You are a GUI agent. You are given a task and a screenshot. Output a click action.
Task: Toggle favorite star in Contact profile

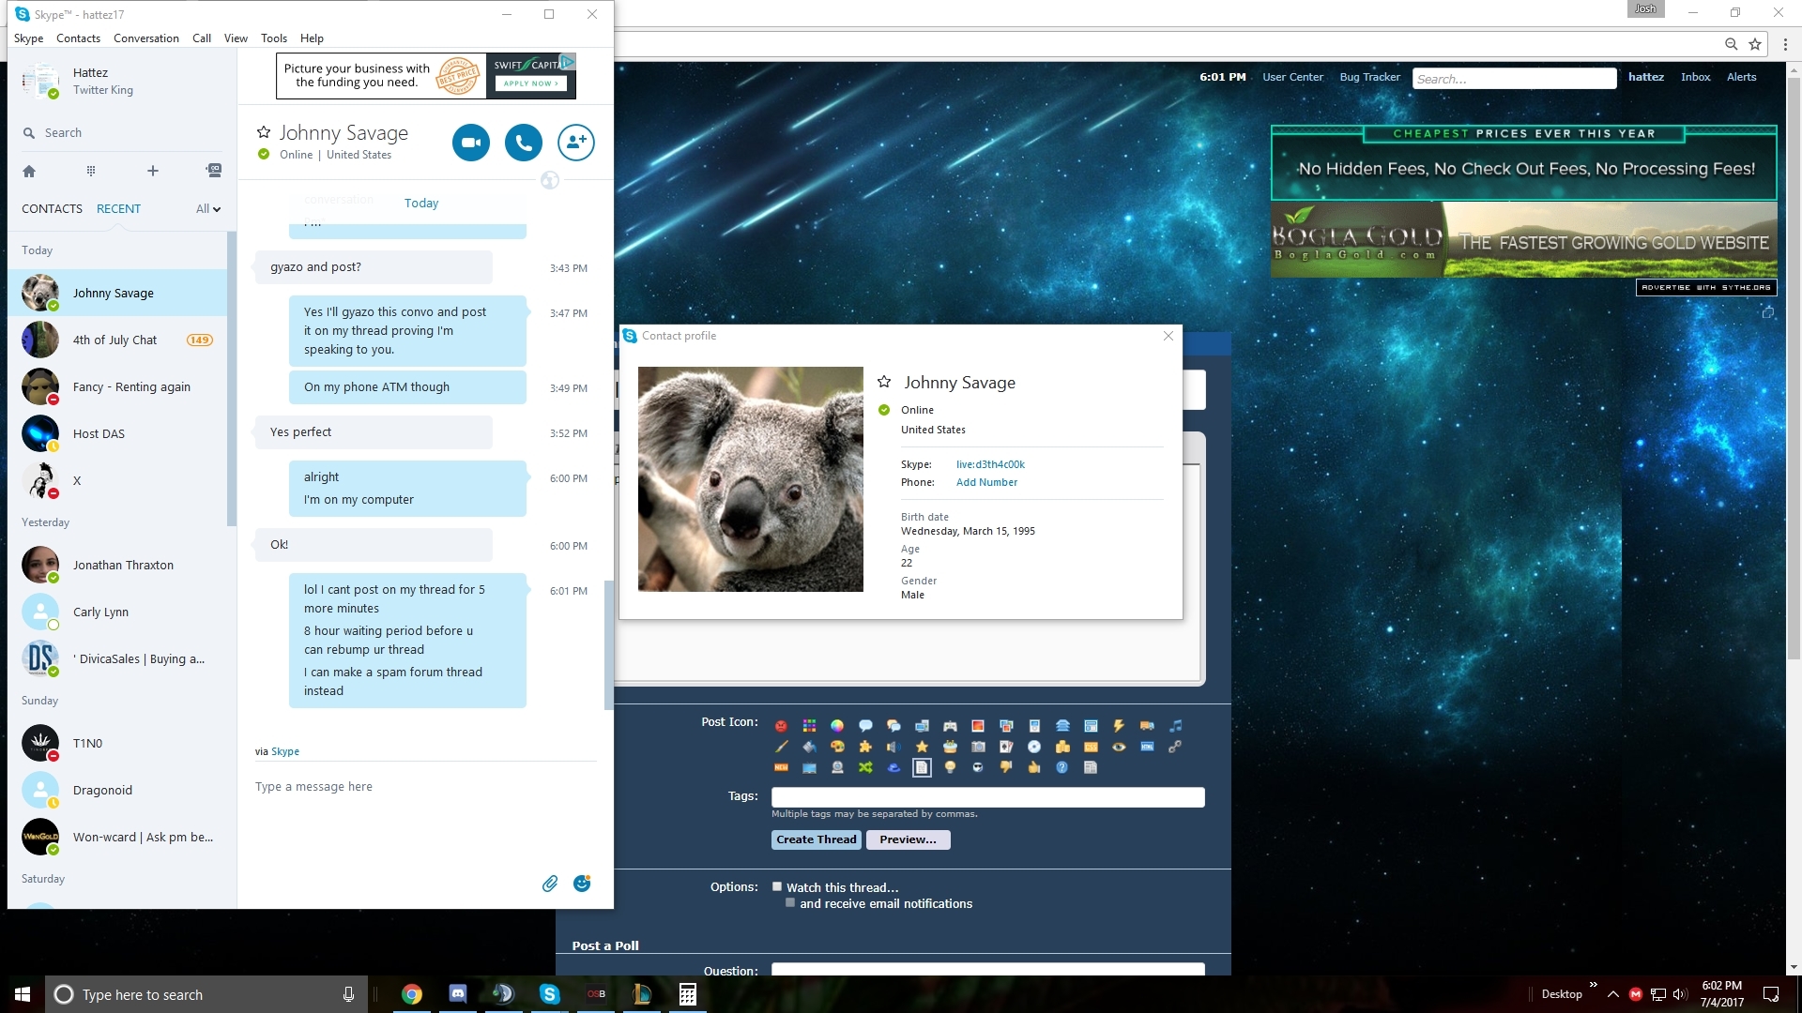pyautogui.click(x=884, y=382)
